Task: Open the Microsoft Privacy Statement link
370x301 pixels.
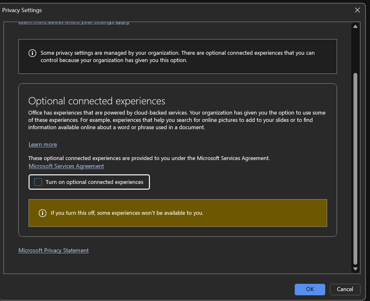Action: click(x=53, y=250)
